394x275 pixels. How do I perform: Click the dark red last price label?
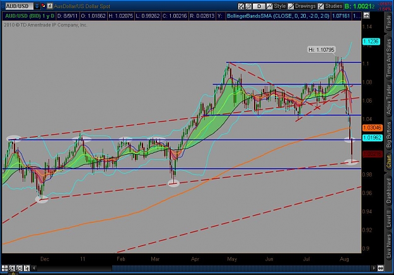tap(373, 154)
